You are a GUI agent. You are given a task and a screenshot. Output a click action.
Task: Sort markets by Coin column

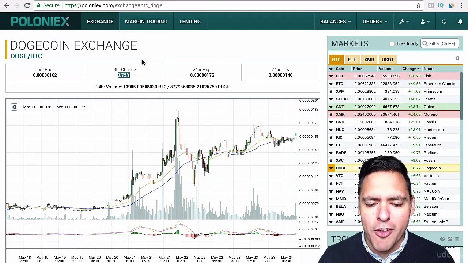click(x=340, y=69)
